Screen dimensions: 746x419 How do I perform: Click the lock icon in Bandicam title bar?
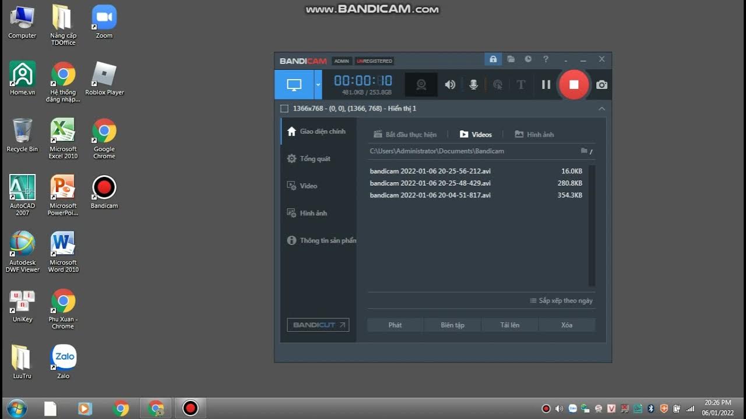coord(493,59)
